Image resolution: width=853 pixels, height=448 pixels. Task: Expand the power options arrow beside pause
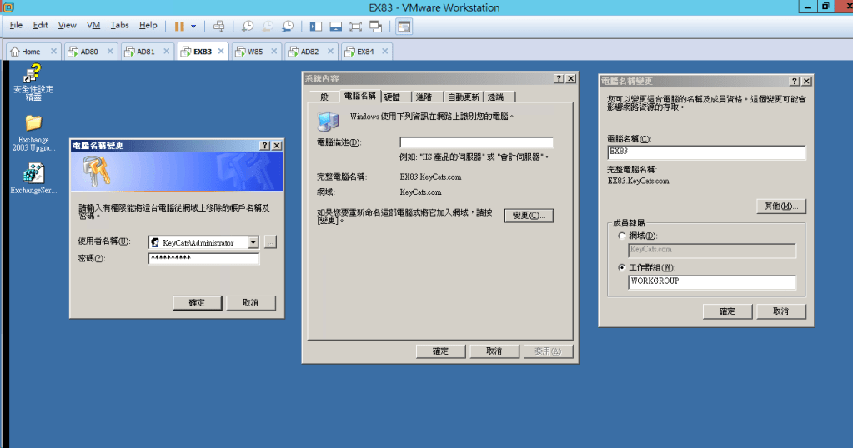pyautogui.click(x=193, y=26)
